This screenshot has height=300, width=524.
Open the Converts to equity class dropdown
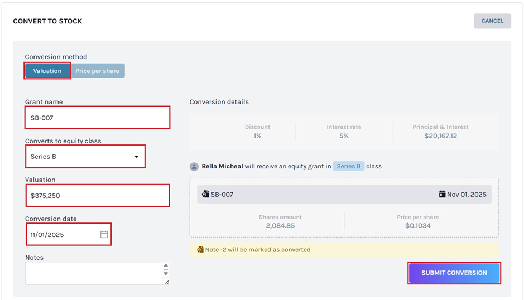pyautogui.click(x=85, y=156)
